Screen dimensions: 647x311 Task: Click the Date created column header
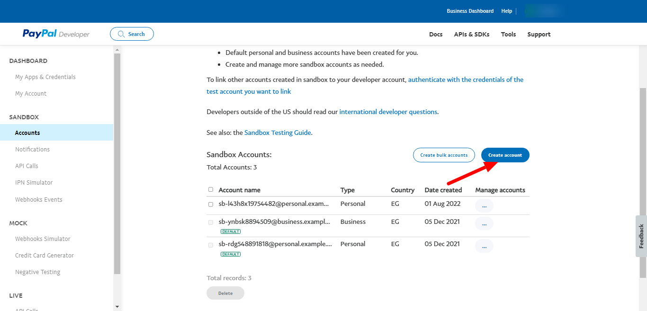pos(443,190)
